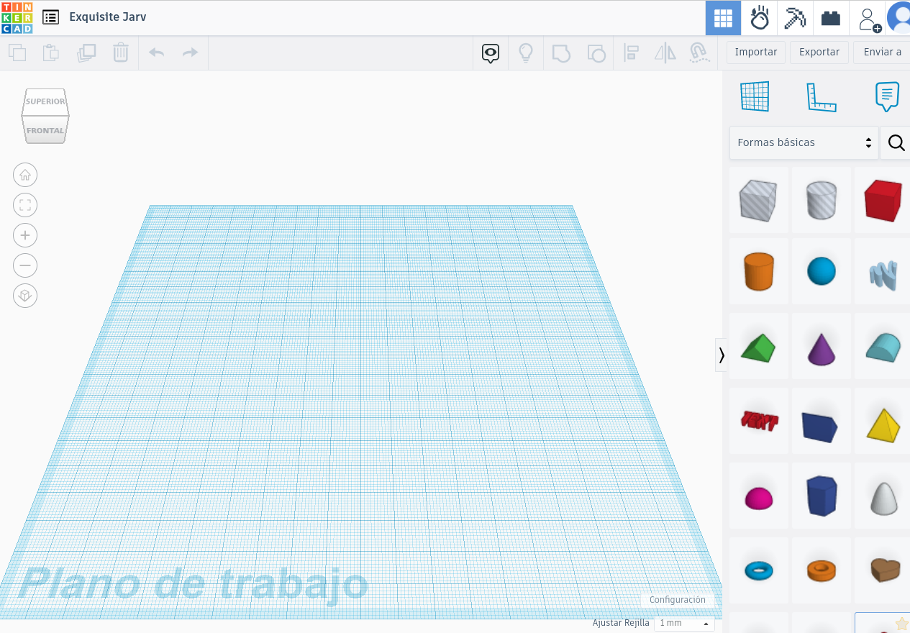This screenshot has height=633, width=910.
Task: Toggle the Notes panel speech icon
Action: pos(887,96)
